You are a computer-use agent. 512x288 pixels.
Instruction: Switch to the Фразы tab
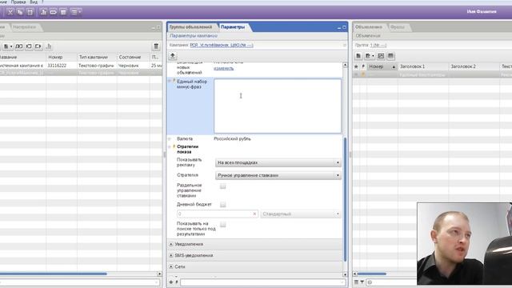point(398,27)
